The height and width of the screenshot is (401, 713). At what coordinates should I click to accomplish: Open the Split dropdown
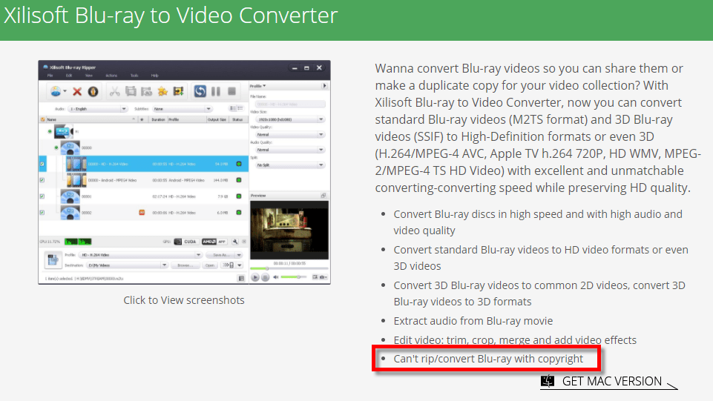(291, 165)
